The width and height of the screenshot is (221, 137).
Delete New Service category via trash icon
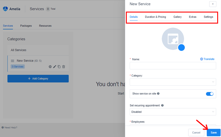click(x=64, y=67)
